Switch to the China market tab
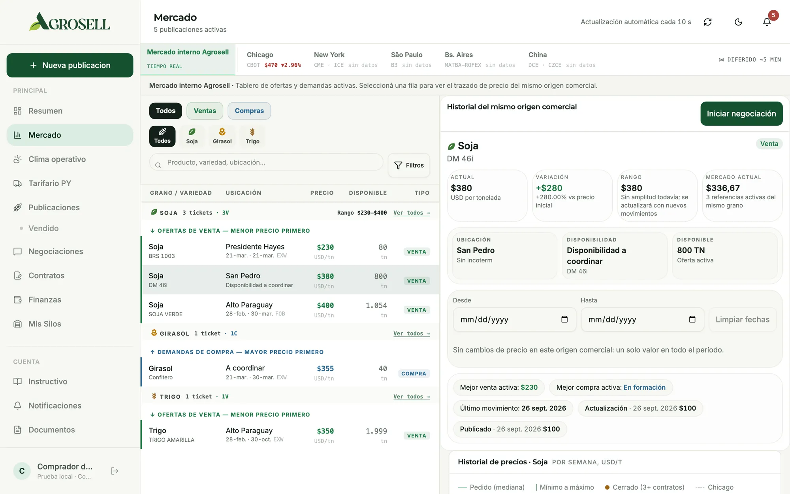The width and height of the screenshot is (790, 494). click(562, 60)
